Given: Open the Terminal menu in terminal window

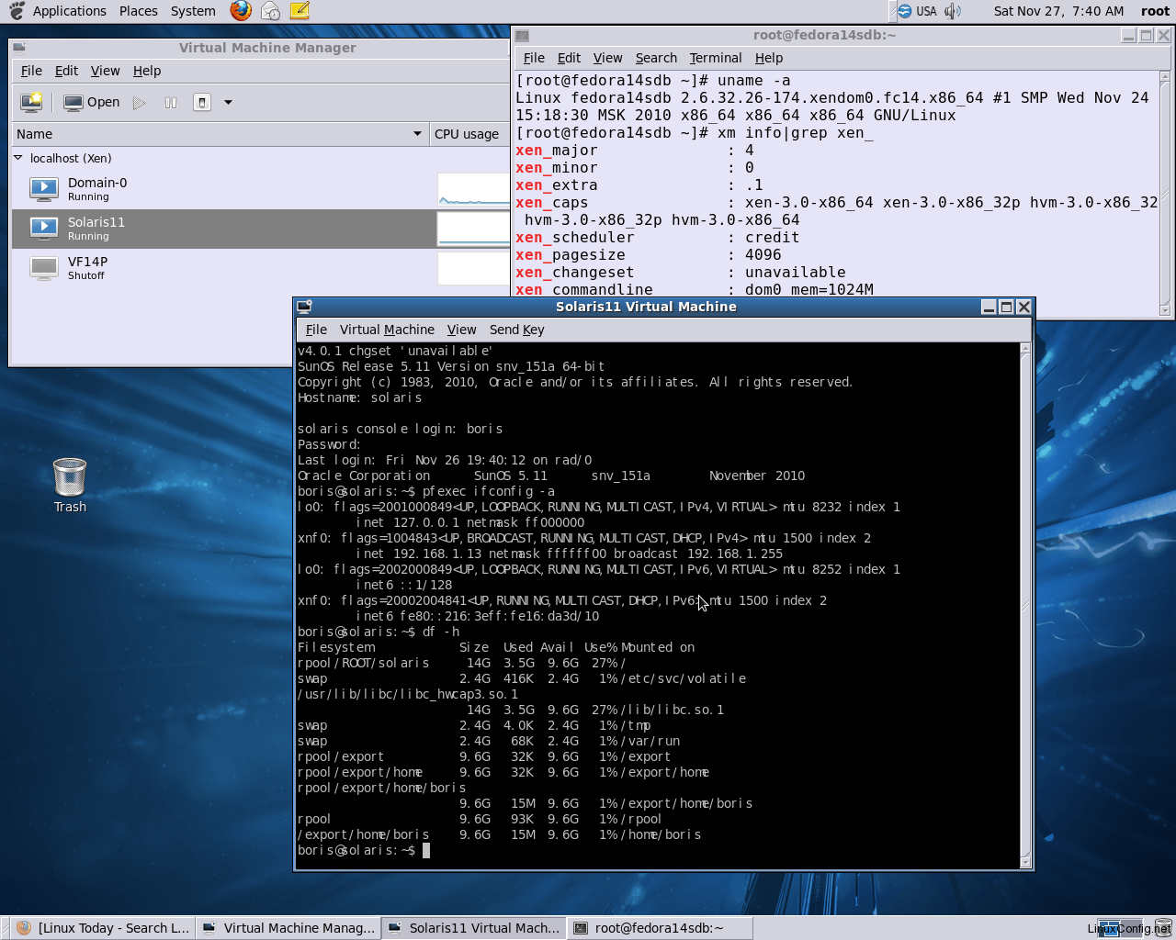Looking at the screenshot, I should tap(715, 58).
